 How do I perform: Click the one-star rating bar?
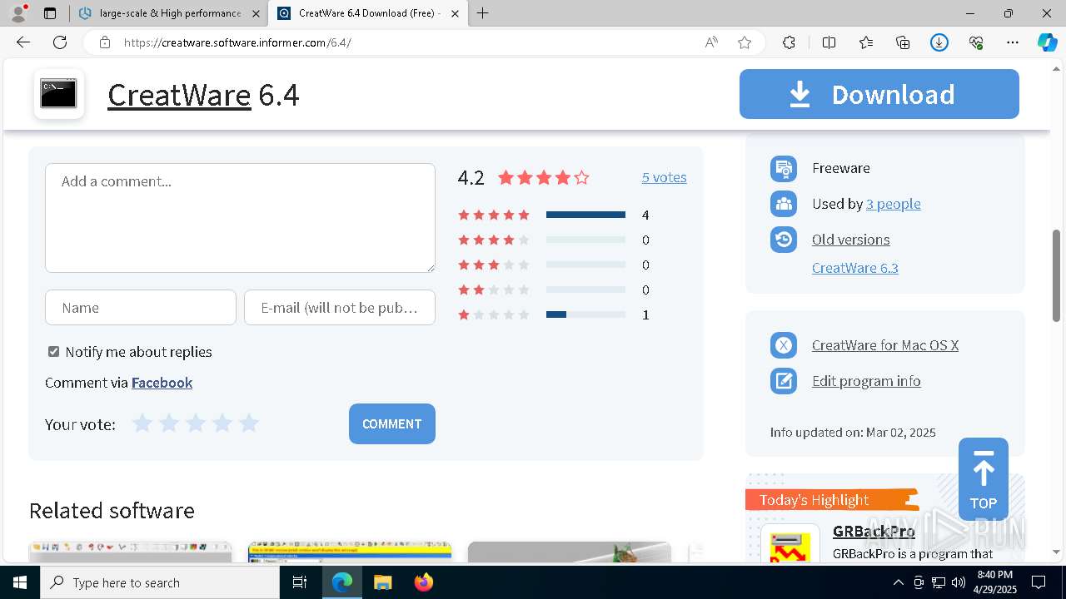(585, 314)
